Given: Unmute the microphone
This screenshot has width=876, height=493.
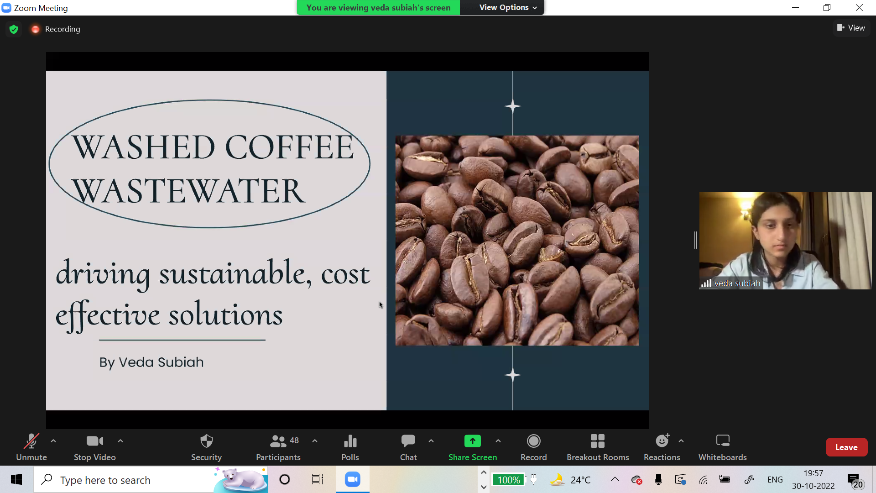Looking at the screenshot, I should [x=31, y=447].
